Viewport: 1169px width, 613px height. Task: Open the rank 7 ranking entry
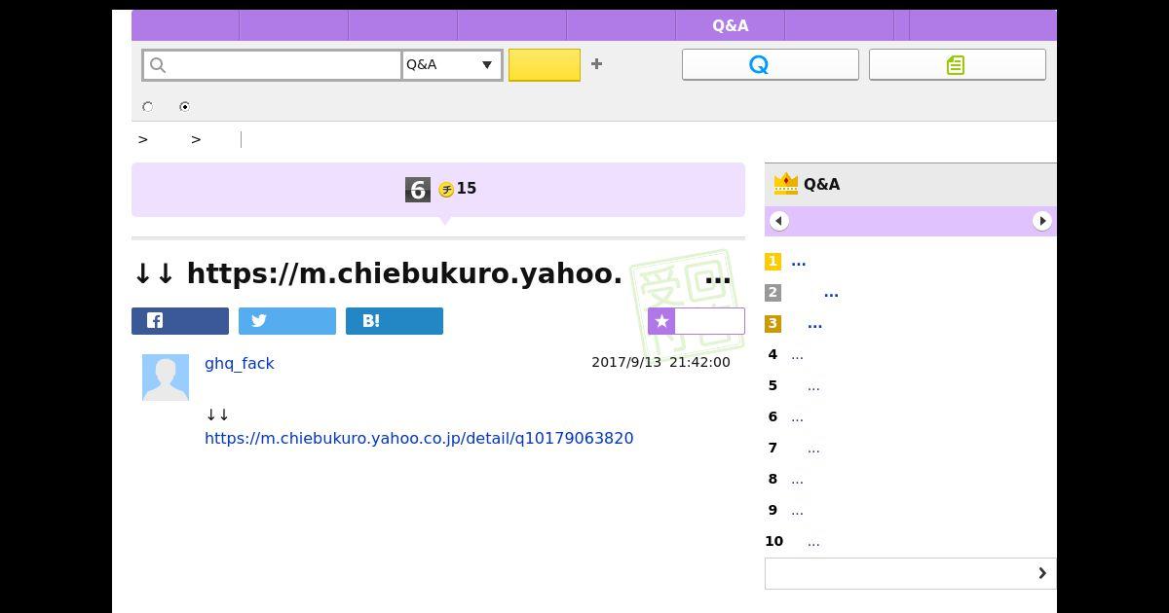pos(813,449)
